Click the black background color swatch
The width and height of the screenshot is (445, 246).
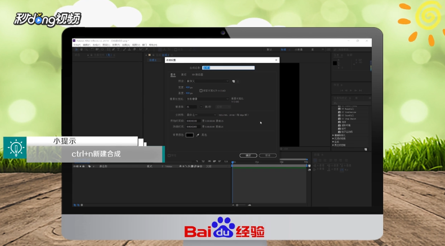(190, 135)
